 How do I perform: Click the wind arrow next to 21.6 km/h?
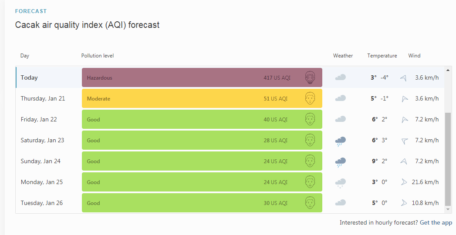pos(404,182)
